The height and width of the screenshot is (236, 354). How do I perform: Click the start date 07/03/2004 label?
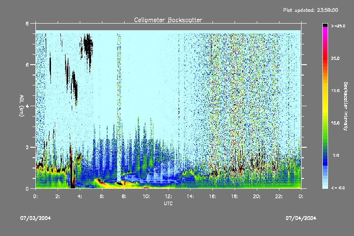click(35, 218)
